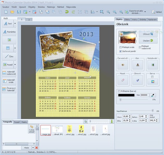164x155 pixels.
Task: Delete with the red X icon
Action: point(36,148)
